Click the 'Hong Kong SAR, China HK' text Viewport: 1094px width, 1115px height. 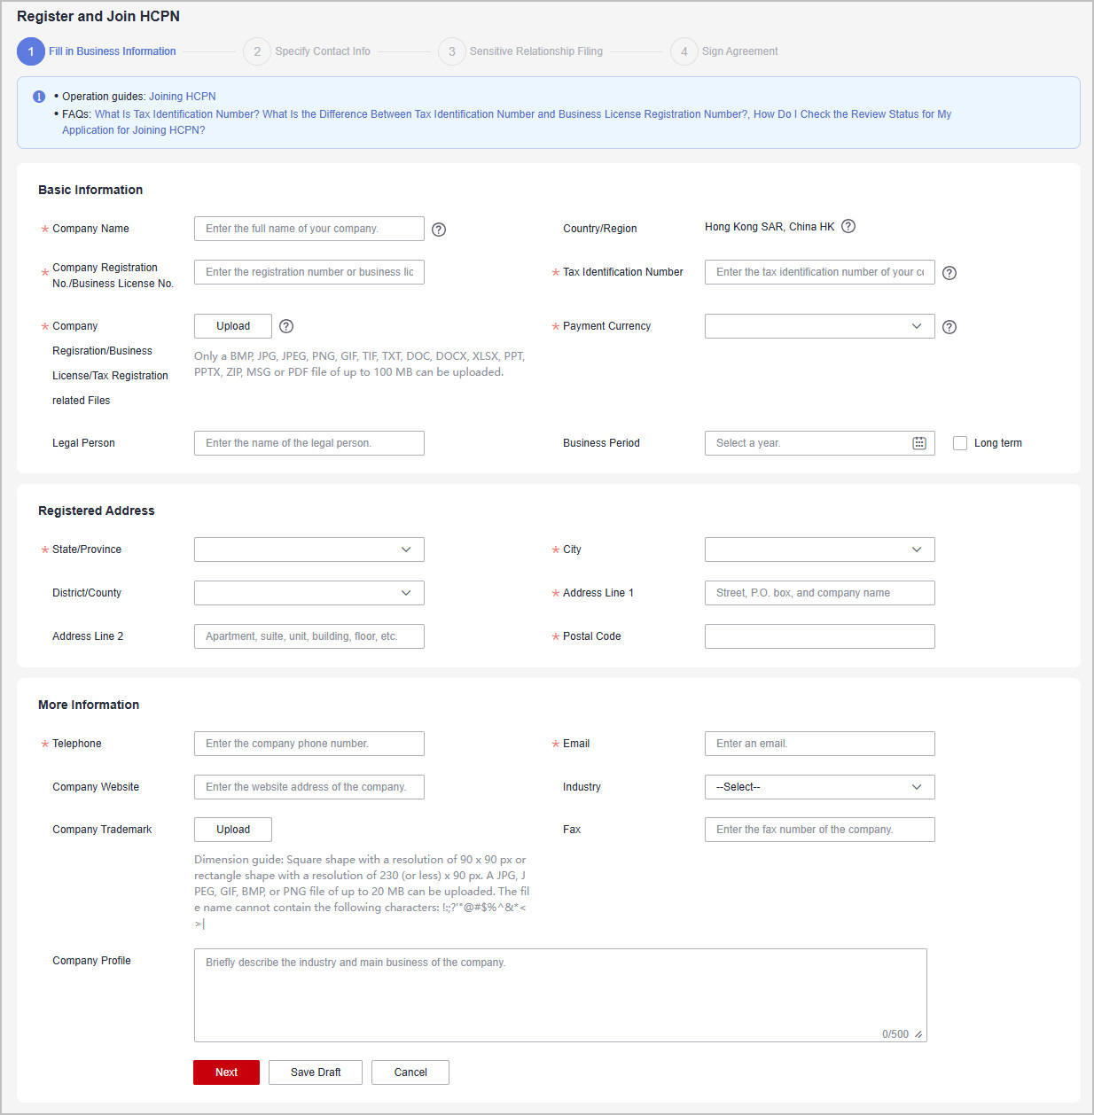(770, 227)
